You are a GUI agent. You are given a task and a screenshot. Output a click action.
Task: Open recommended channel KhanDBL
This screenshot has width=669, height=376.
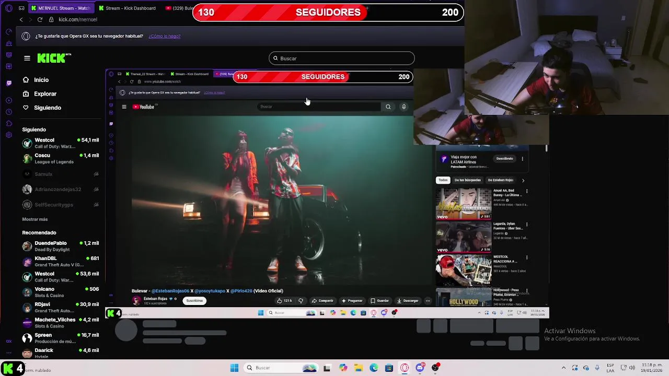[61, 261]
